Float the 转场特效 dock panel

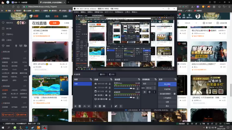(x=155, y=79)
